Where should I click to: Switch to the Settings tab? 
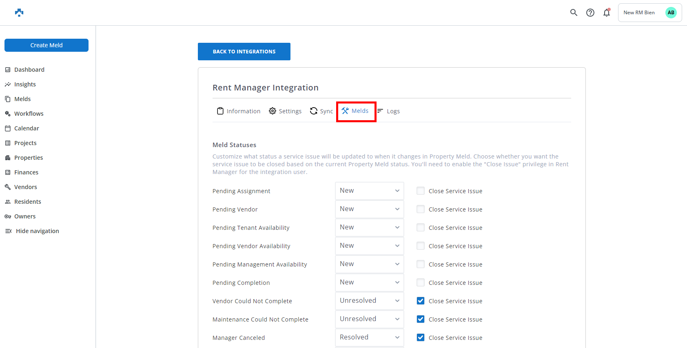pos(285,111)
